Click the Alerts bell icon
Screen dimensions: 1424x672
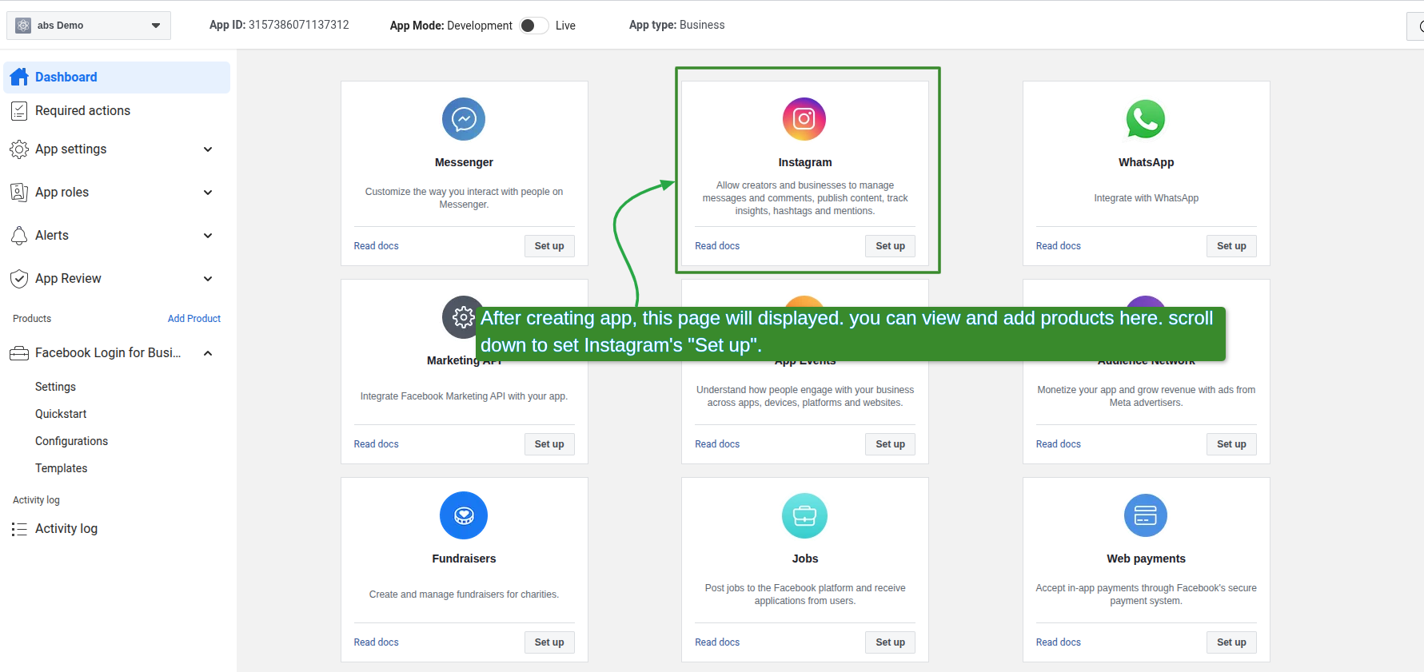point(19,236)
